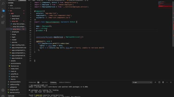Image resolution: width=174 pixels, height=97 pixels.
Task: Switch to the TERMINAL tab
Action: pyautogui.click(x=53, y=82)
